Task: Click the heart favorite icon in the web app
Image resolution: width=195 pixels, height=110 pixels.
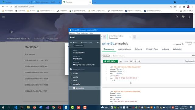Action: click(183, 16)
